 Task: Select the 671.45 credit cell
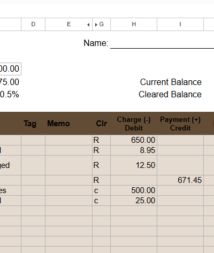click(x=180, y=180)
